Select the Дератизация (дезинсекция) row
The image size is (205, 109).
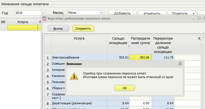tap(79, 103)
